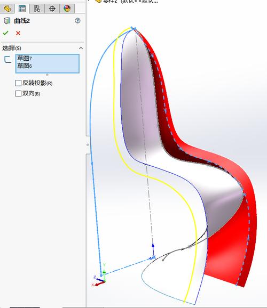Open the ConfigurationManager tab

[37, 9]
